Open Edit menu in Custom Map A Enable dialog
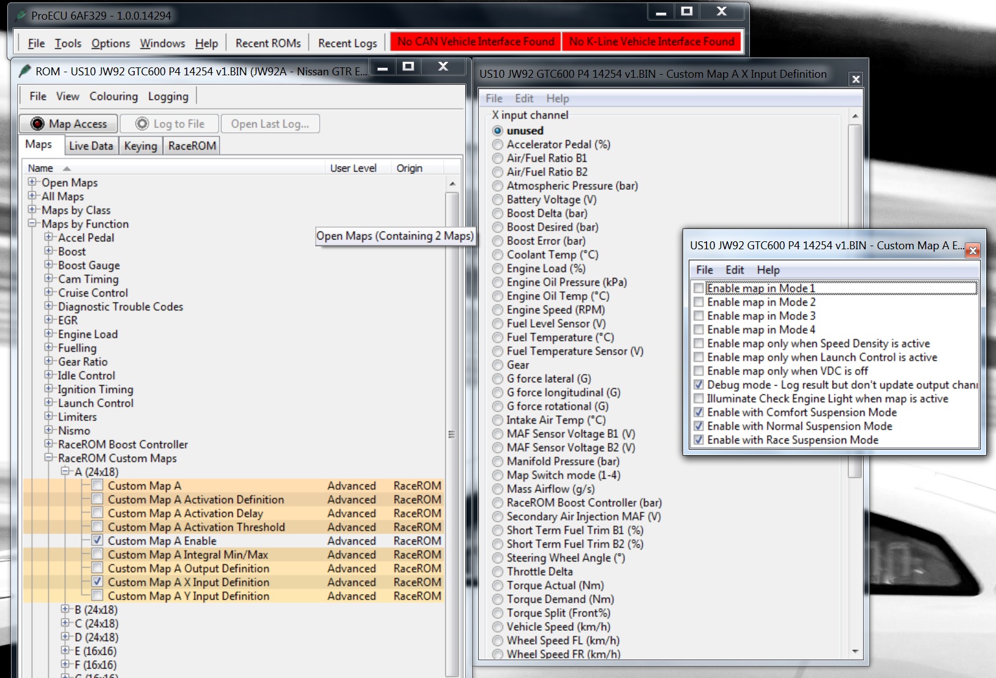 point(735,270)
